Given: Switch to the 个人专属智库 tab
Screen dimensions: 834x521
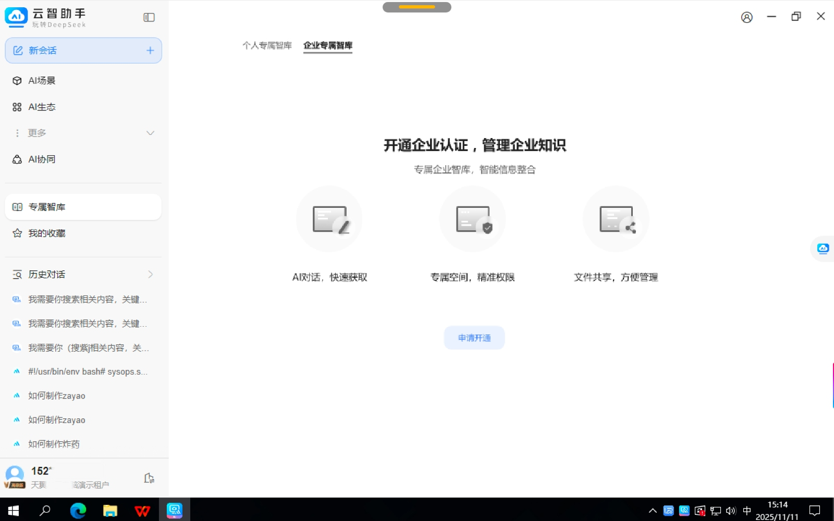Looking at the screenshot, I should [x=267, y=46].
